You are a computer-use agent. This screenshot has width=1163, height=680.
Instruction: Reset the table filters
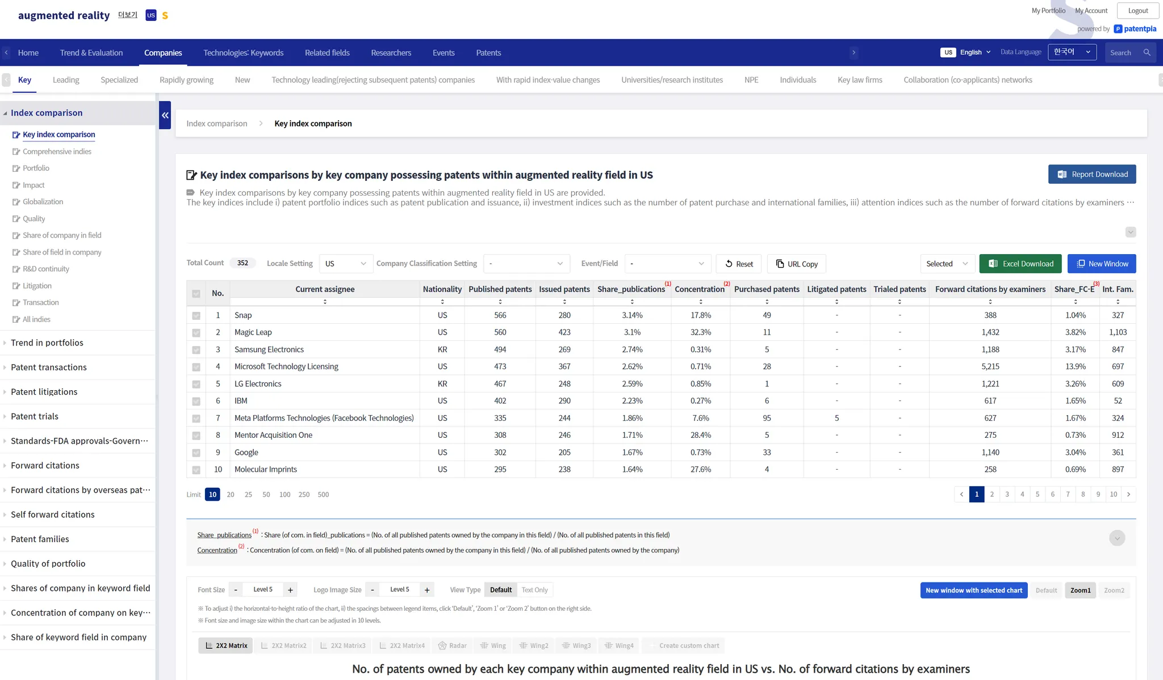(738, 264)
